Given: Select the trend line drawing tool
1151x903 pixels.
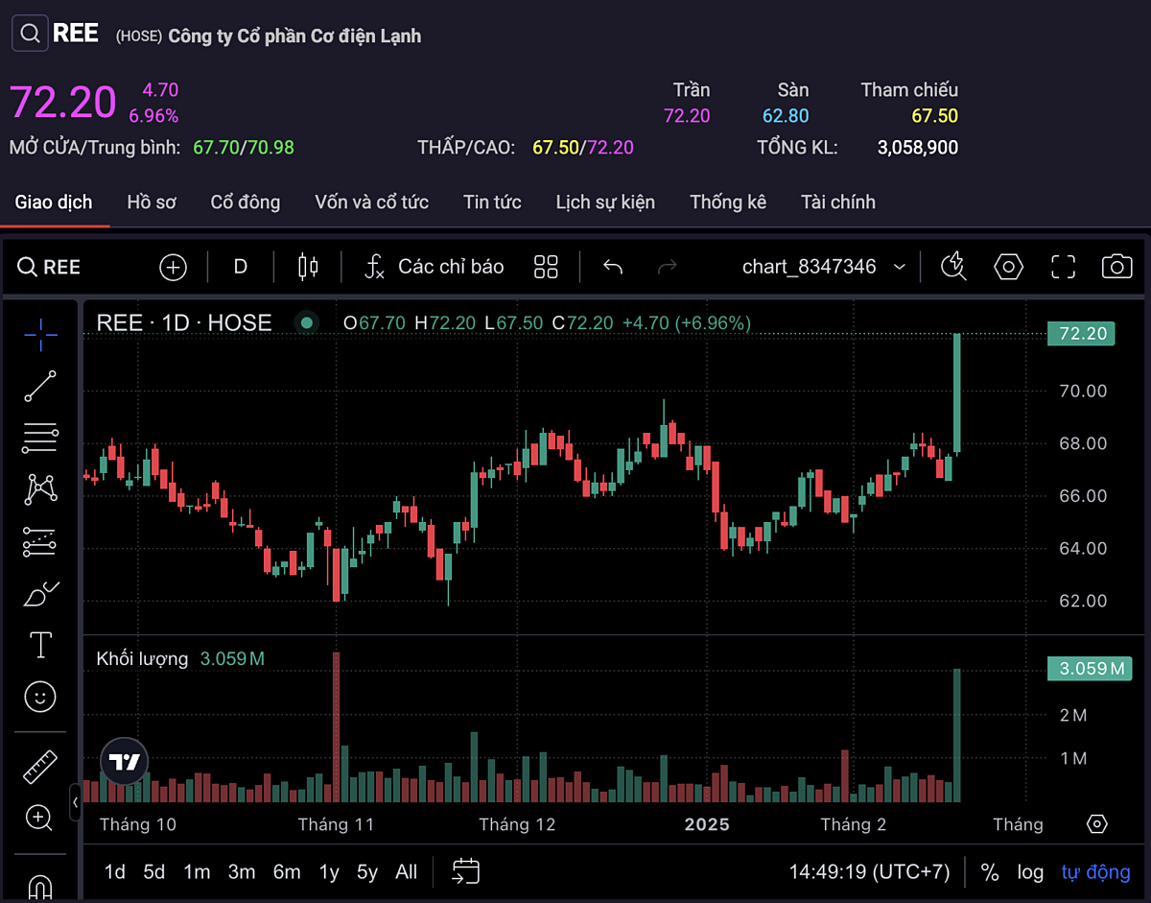Looking at the screenshot, I should (40, 386).
